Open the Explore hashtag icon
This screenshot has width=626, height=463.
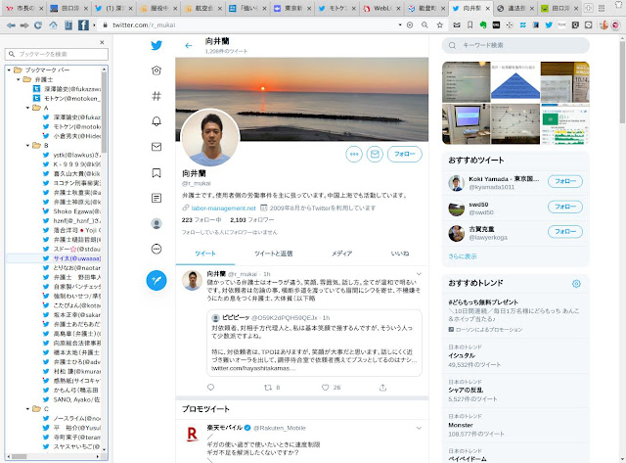156,96
